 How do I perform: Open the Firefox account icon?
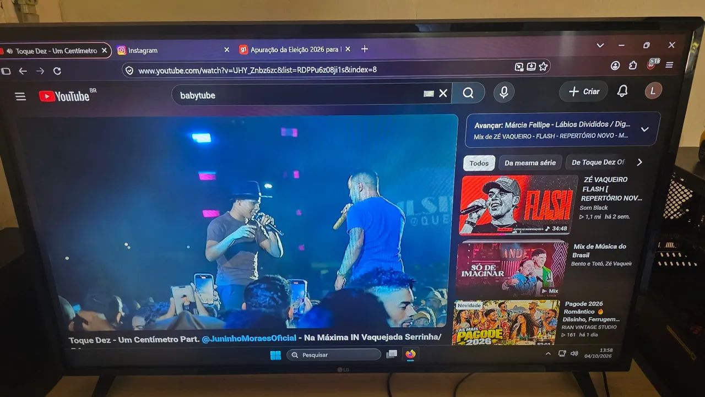(x=615, y=66)
